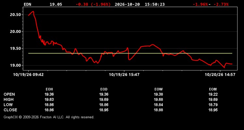Select the EDN ticker symbol
The width and height of the screenshot is (244, 130).
pyautogui.click(x=27, y=4)
